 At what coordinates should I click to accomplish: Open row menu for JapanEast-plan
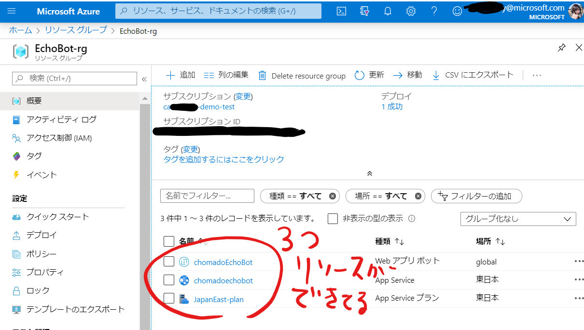coord(579,299)
